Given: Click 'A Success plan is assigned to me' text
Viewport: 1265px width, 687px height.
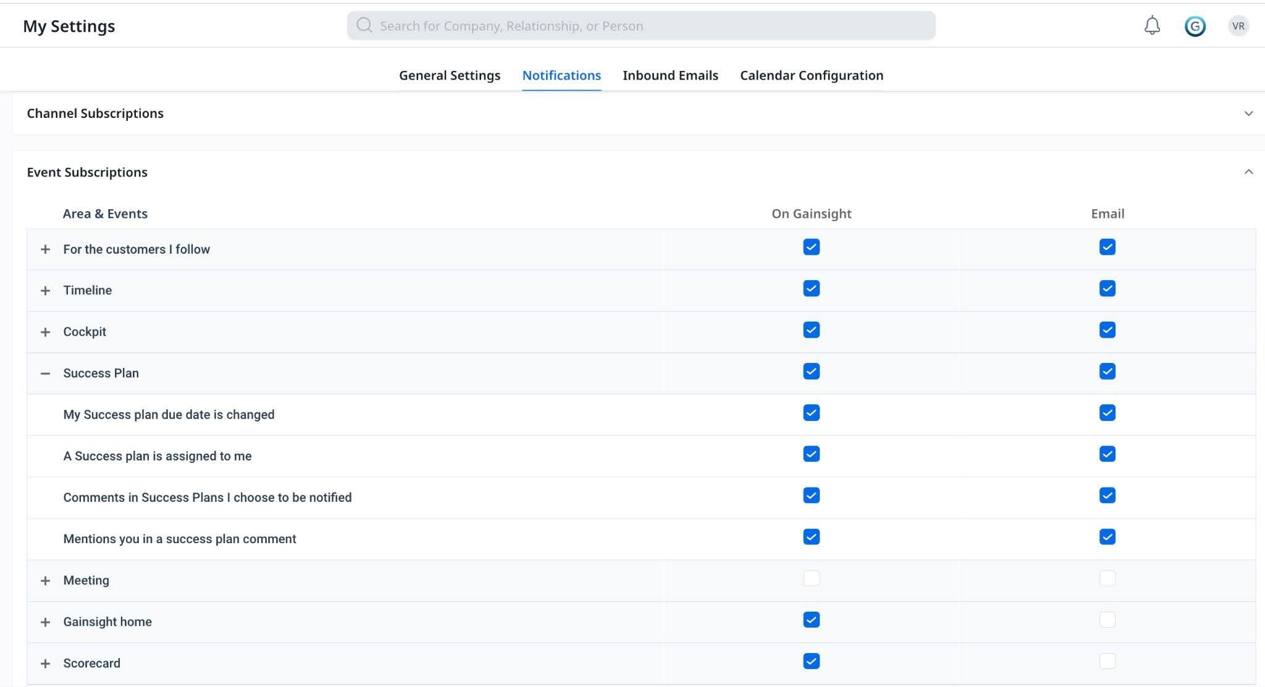Looking at the screenshot, I should pos(158,456).
